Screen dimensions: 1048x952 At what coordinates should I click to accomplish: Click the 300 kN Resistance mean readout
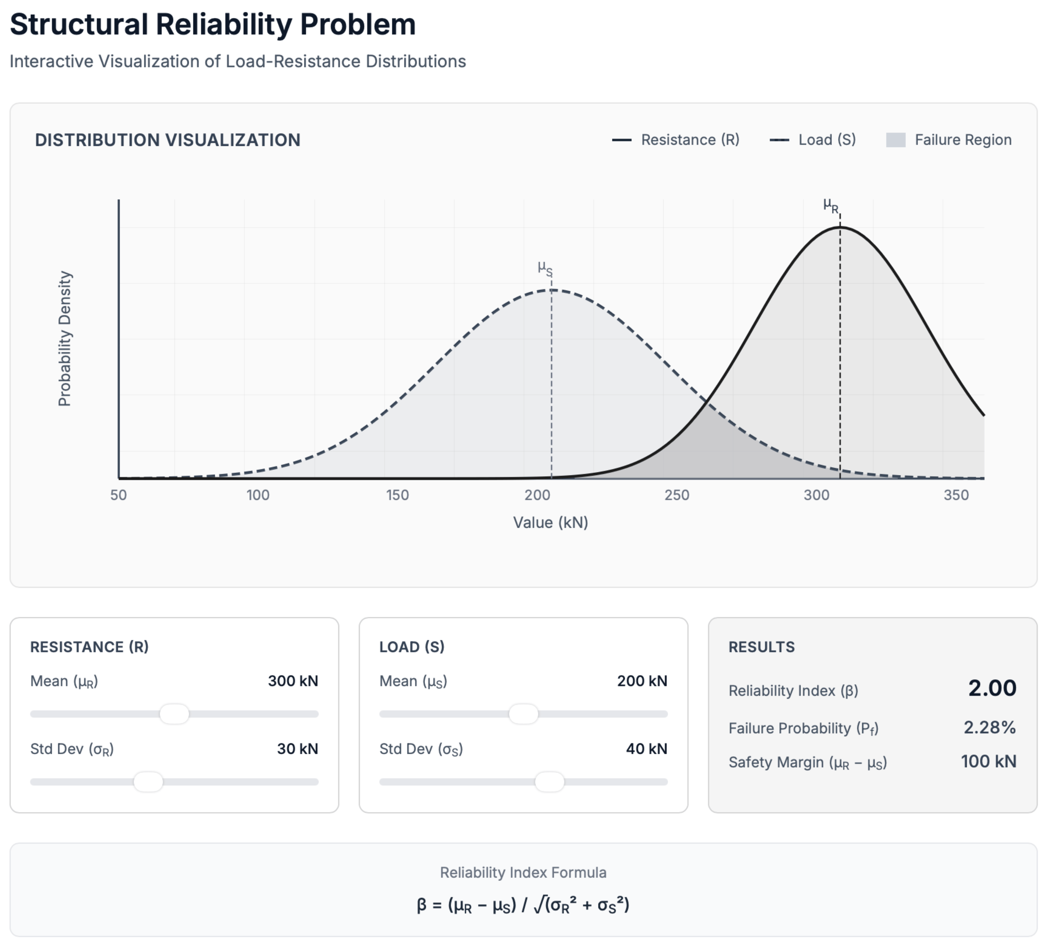tap(293, 681)
